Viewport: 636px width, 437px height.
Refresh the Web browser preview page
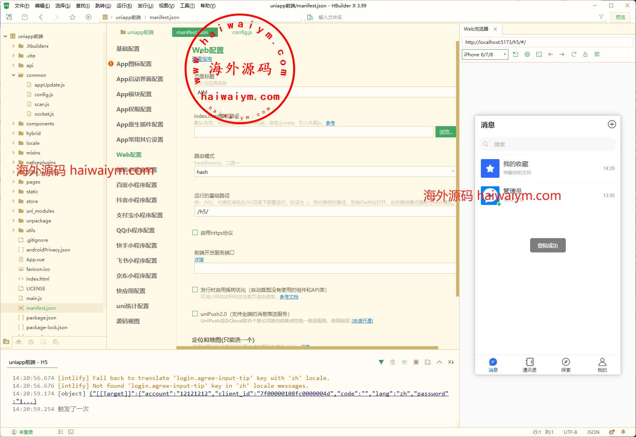click(574, 54)
